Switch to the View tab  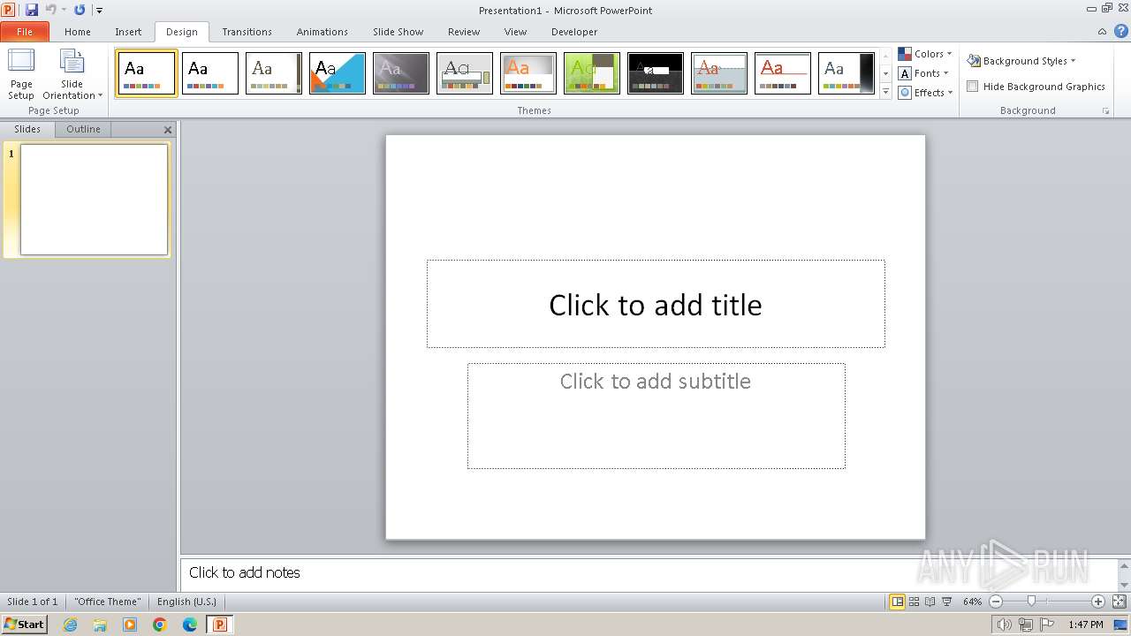(515, 32)
